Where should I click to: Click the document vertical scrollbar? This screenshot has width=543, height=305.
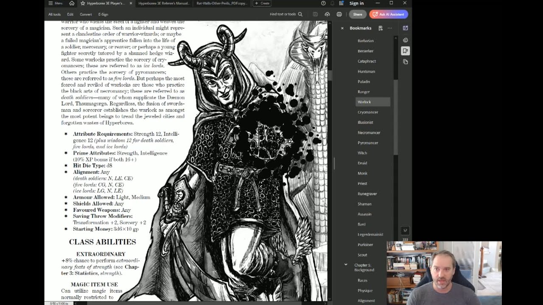click(329, 75)
